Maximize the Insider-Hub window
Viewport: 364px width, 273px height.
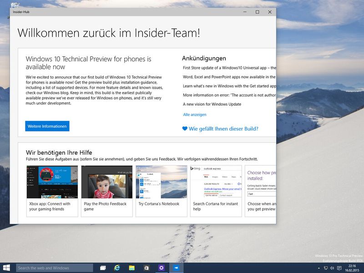tap(257, 12)
